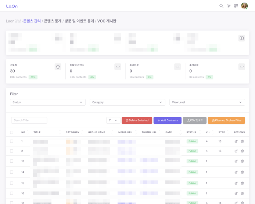This screenshot has width=255, height=204.
Task: Expand the Category filter dropdown
Action: 127,102
